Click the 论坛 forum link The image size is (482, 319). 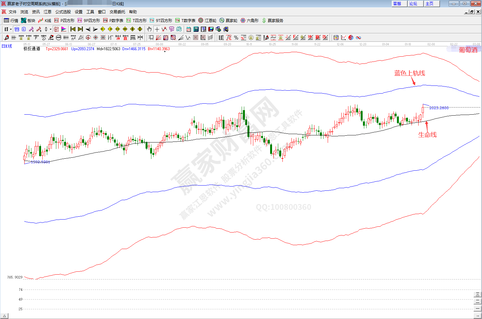point(413,4)
